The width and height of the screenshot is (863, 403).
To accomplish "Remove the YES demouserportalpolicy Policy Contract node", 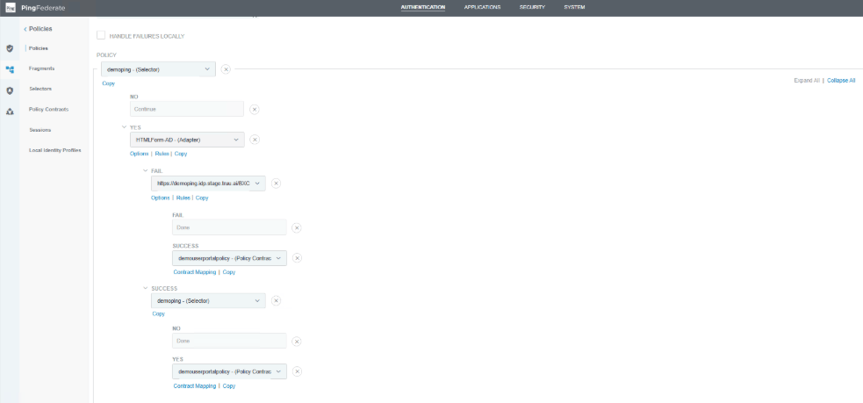I will pyautogui.click(x=297, y=371).
